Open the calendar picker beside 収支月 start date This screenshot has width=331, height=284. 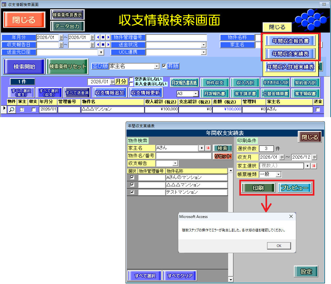click(282, 157)
